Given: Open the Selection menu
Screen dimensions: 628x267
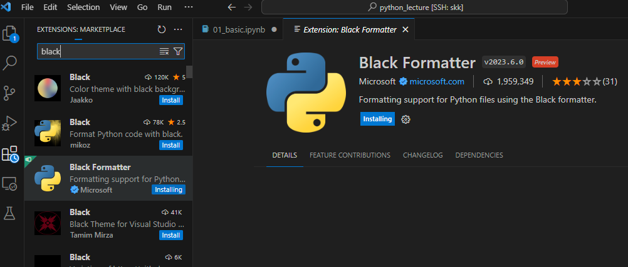Looking at the screenshot, I should pyautogui.click(x=83, y=8).
